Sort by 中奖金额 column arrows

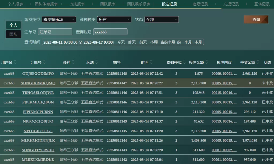258,62
